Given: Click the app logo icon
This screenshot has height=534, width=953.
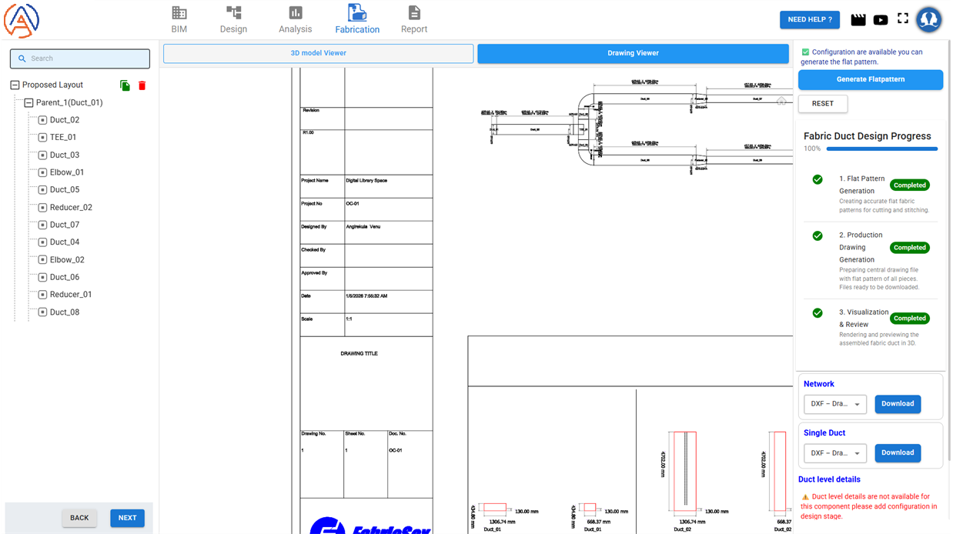Looking at the screenshot, I should [22, 20].
